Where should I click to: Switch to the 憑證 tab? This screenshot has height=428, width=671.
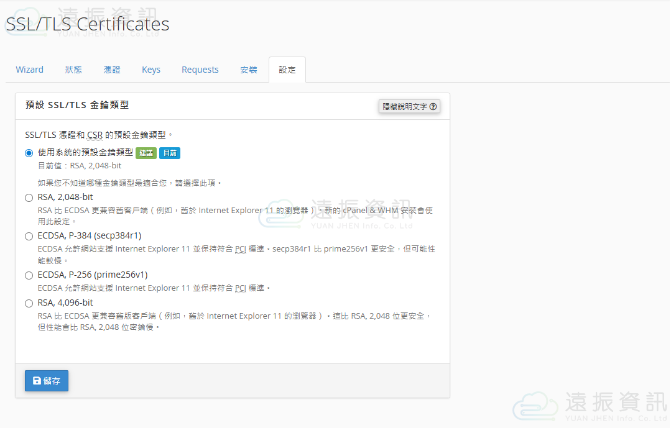112,70
